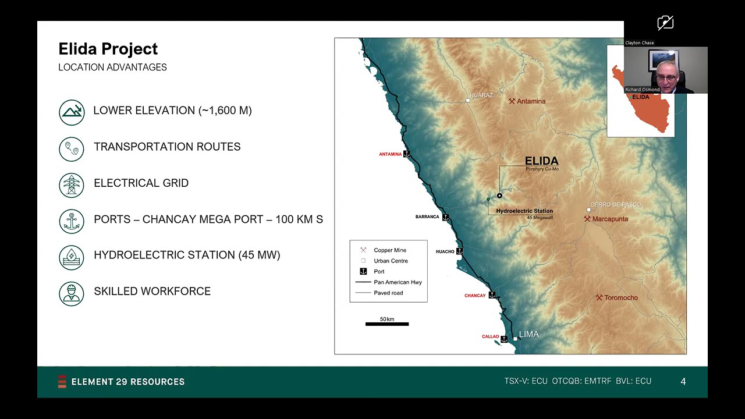Click the Electrical Grid text

coord(141,183)
